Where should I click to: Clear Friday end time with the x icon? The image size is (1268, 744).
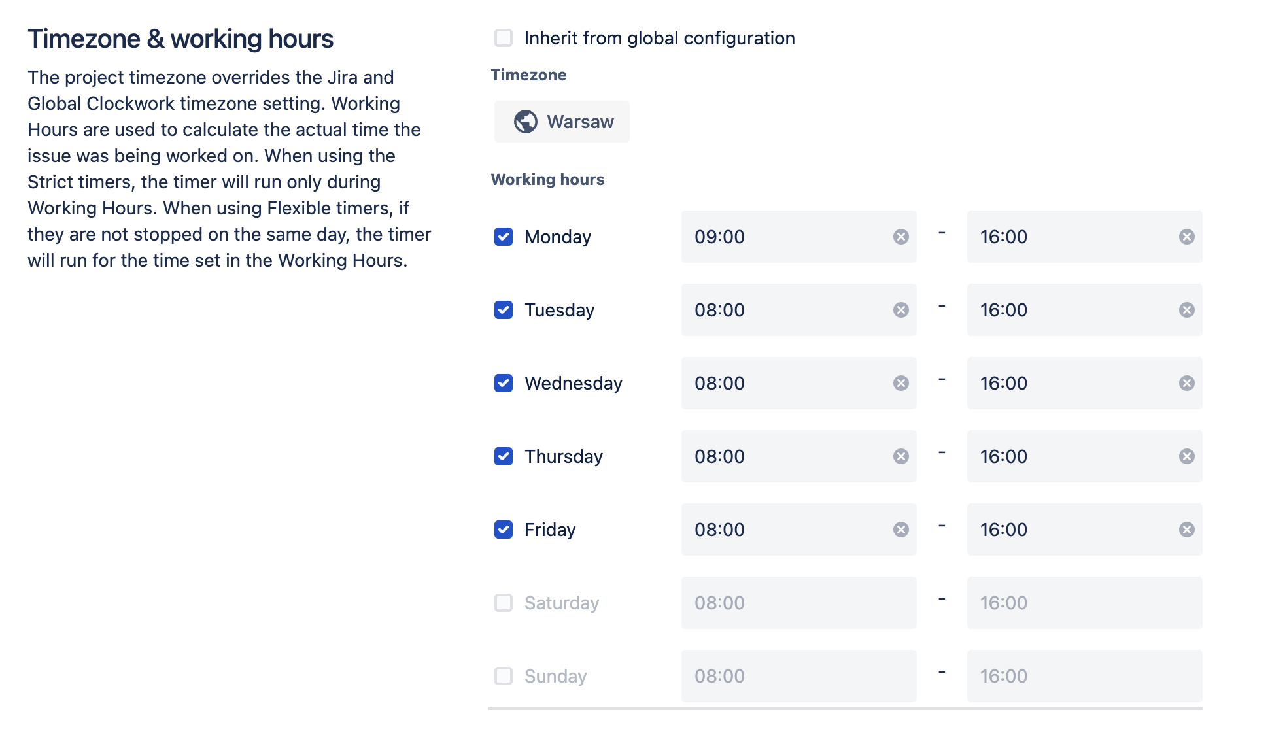(x=1186, y=530)
